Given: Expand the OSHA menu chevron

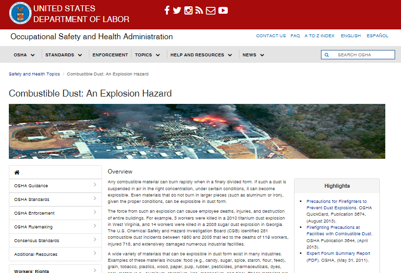Looking at the screenshot, I should [32, 55].
